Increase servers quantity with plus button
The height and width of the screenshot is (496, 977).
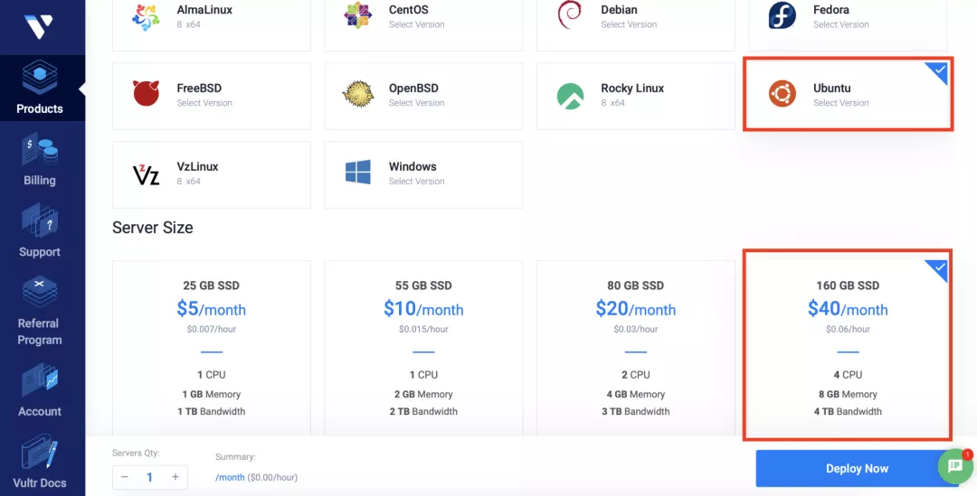[175, 477]
